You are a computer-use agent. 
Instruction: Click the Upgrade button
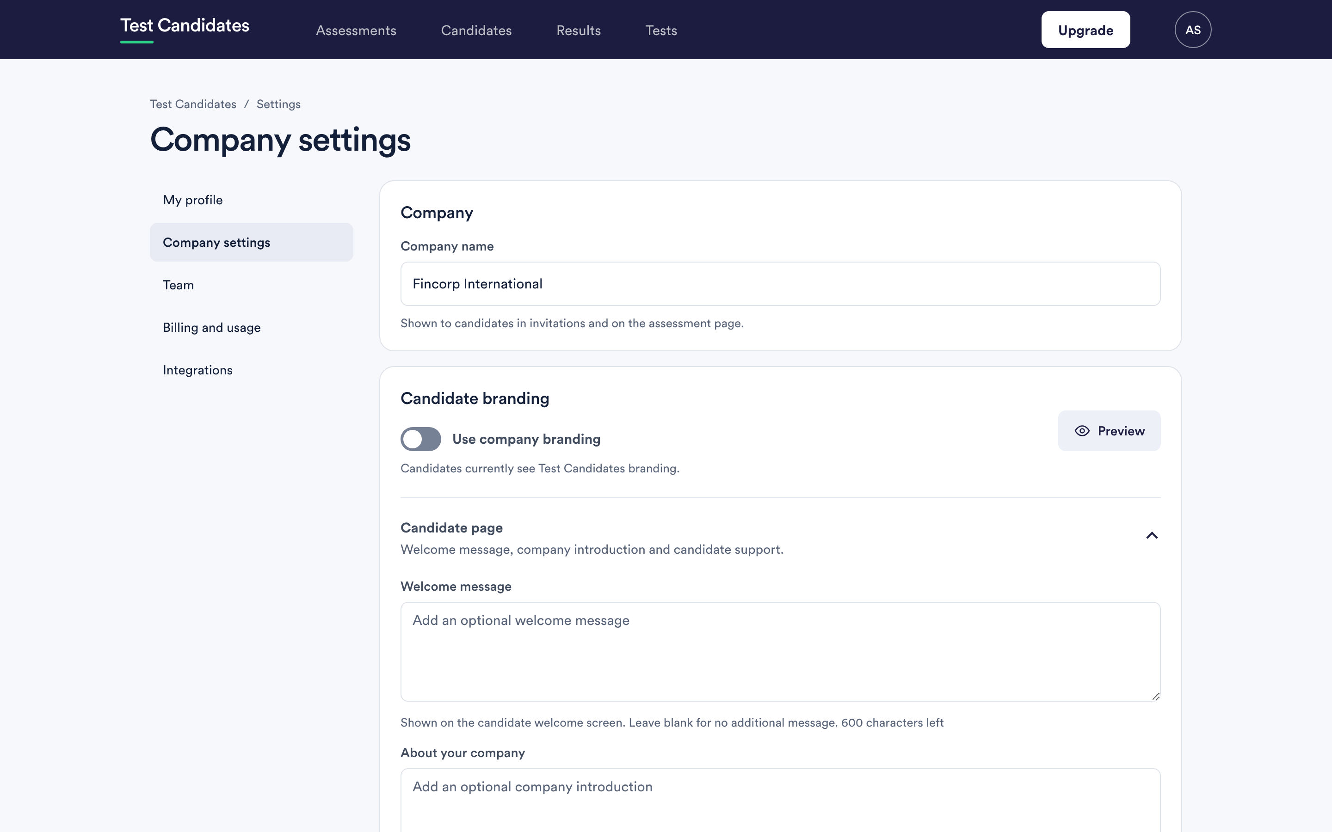coord(1085,30)
